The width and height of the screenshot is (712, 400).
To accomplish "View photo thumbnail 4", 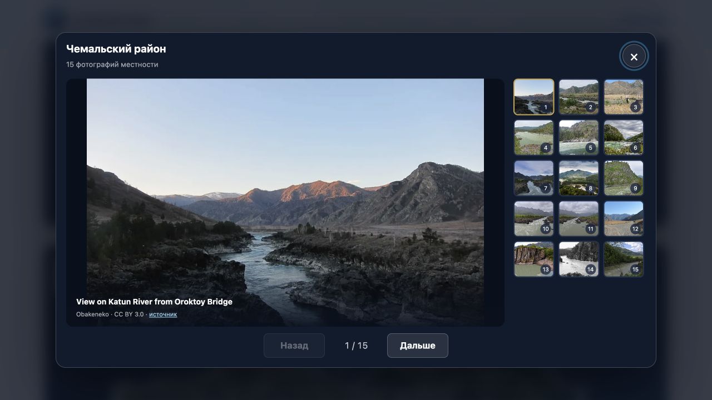I will tap(534, 137).
